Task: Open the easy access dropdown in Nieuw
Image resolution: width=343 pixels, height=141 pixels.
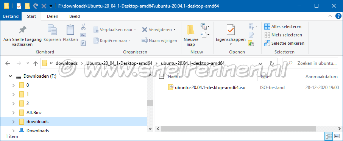Action: [x=205, y=34]
